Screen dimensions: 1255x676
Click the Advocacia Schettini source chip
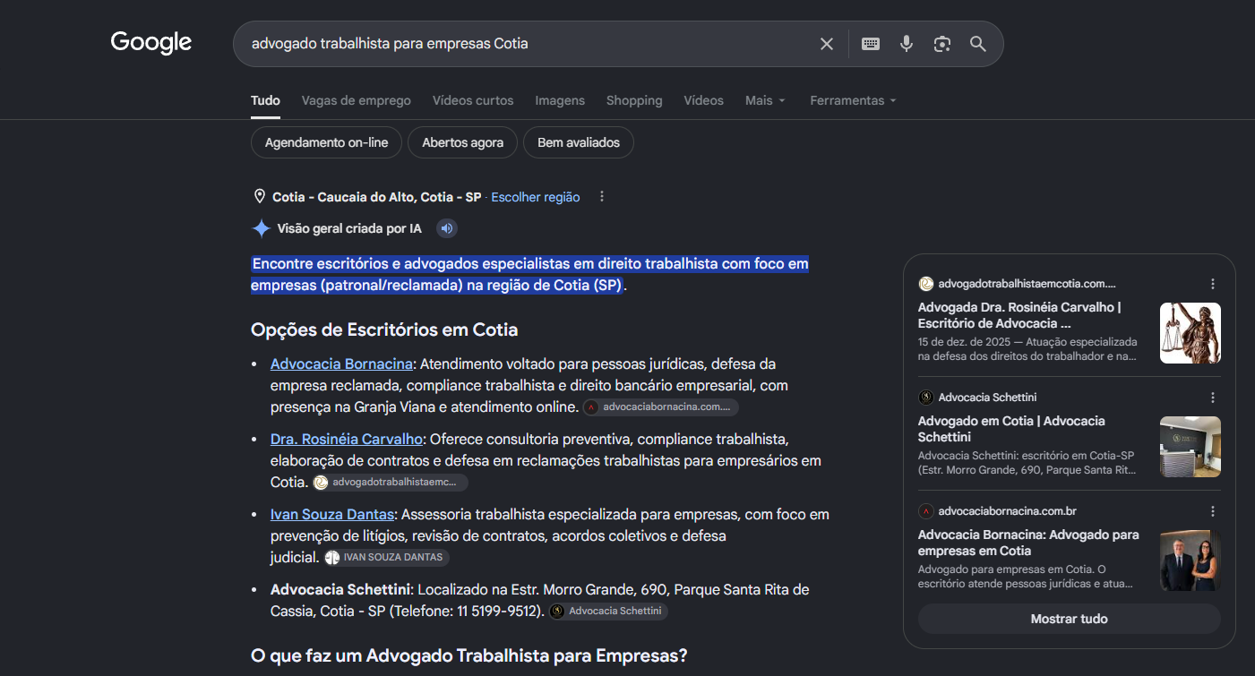(608, 611)
